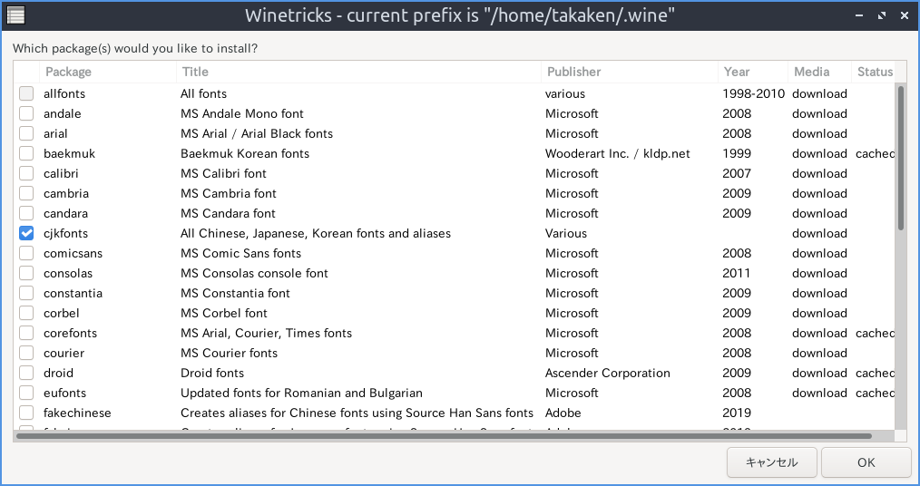This screenshot has height=486, width=920.
Task: Select 'MS Corbel font' title cell
Action: 223,313
